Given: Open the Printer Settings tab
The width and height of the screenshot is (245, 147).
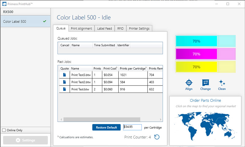Looking at the screenshot, I should [x=139, y=28].
